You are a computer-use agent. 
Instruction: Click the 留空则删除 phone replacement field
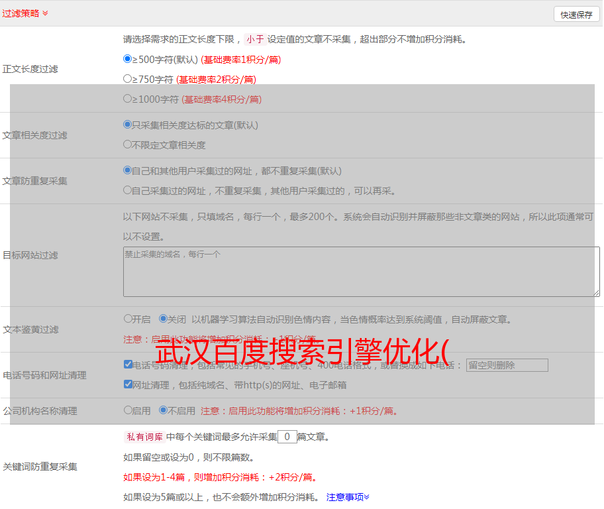pyautogui.click(x=507, y=365)
